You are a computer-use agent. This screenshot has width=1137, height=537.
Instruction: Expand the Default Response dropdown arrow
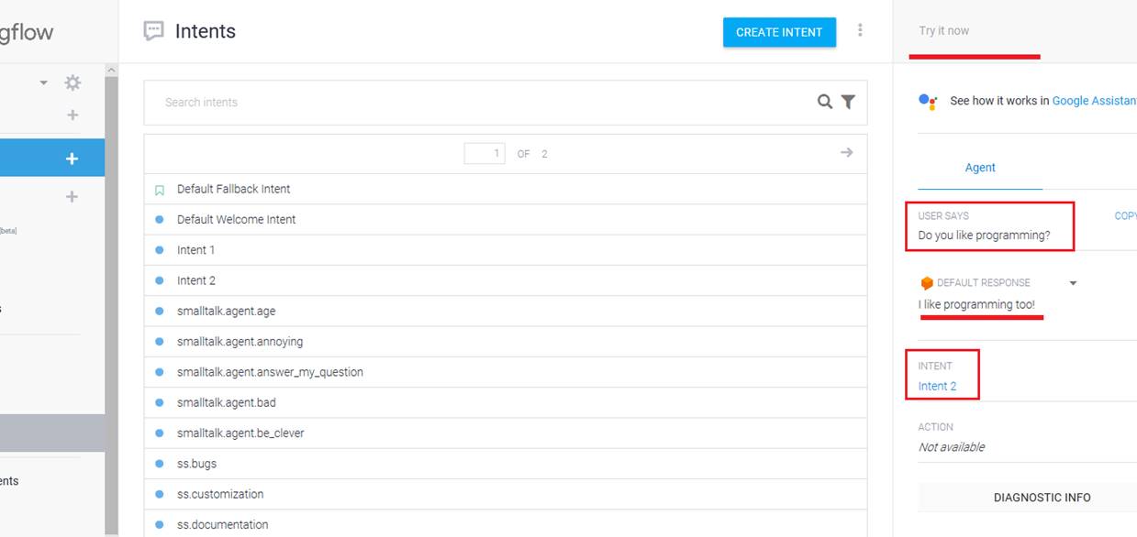coord(1073,283)
